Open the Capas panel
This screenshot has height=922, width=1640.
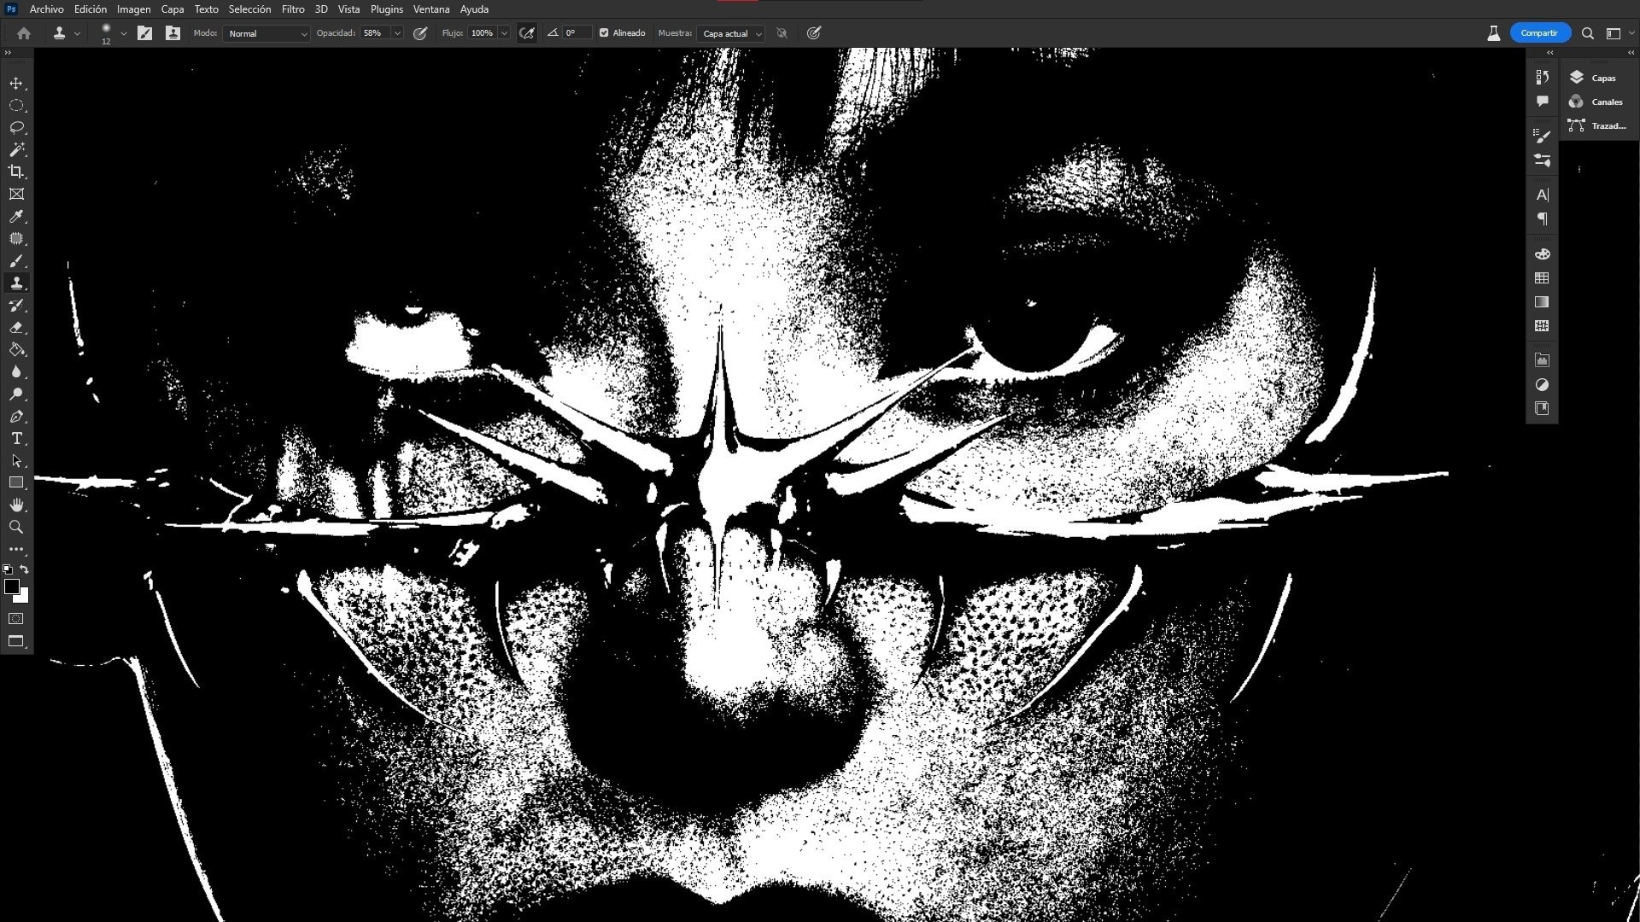[x=1596, y=78]
